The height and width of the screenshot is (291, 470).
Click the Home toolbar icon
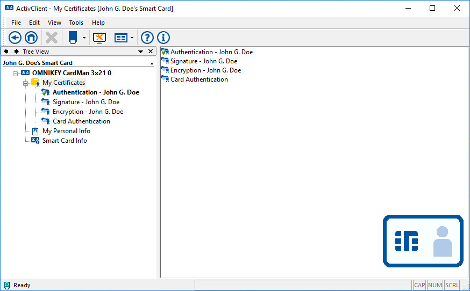click(x=31, y=38)
